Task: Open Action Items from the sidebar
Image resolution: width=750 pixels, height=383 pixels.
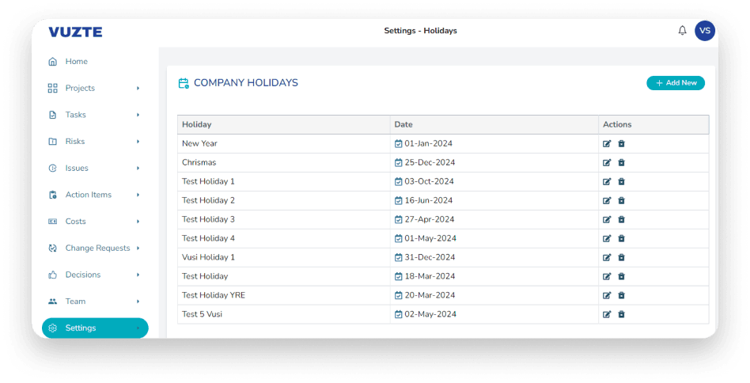Action: point(88,195)
